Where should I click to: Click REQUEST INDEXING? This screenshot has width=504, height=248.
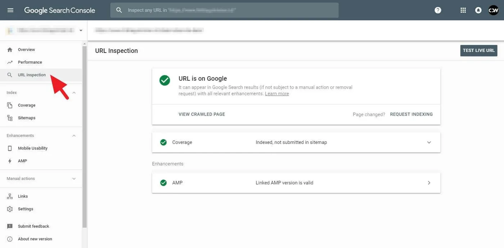[411, 114]
